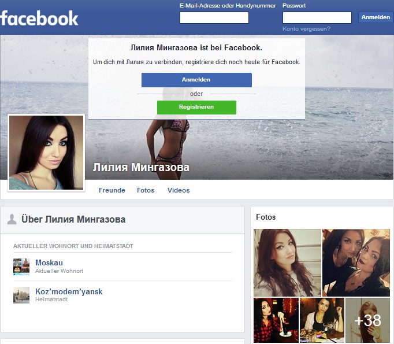The image size is (394, 344).
Task: Focus the Passwort input field
Action: coord(317,17)
